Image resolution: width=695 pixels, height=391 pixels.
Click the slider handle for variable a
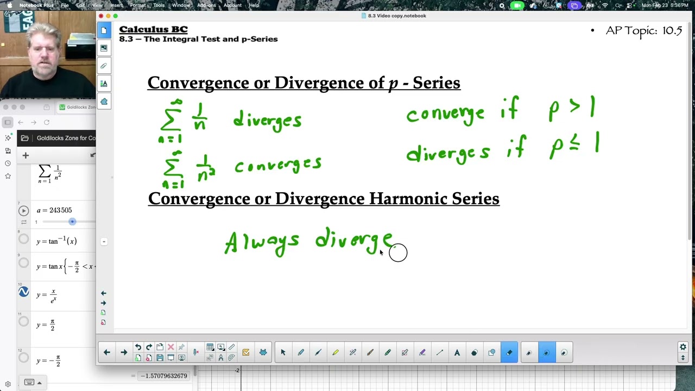72,222
